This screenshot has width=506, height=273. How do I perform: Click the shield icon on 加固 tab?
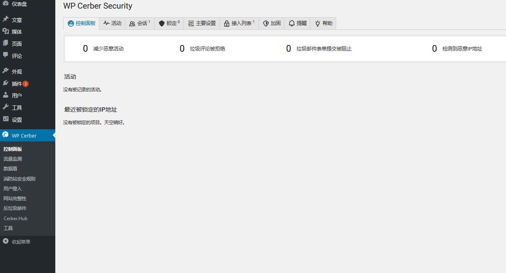(266, 24)
